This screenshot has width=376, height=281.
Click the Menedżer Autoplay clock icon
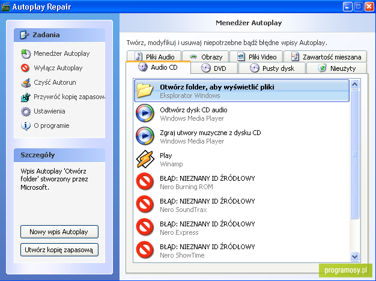coord(26,53)
